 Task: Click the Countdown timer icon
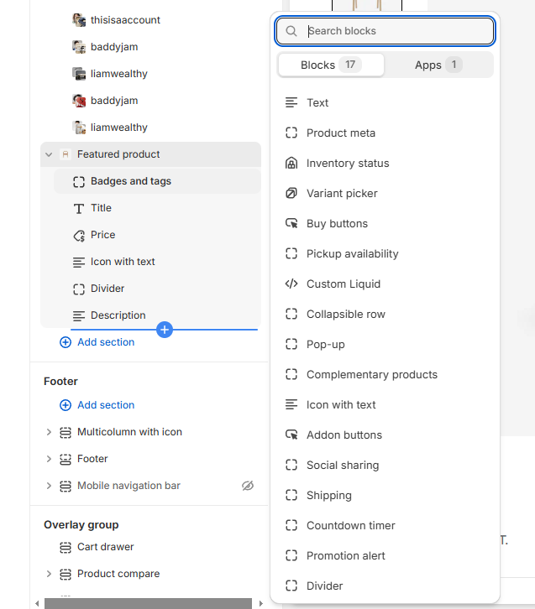pyautogui.click(x=291, y=525)
